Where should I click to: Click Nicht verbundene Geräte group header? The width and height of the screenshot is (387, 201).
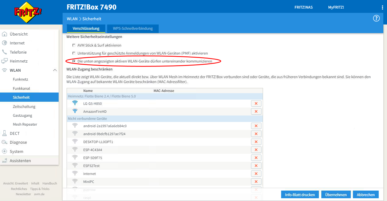click(164, 119)
